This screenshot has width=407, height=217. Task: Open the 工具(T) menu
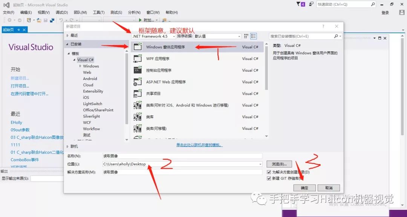(99, 12)
